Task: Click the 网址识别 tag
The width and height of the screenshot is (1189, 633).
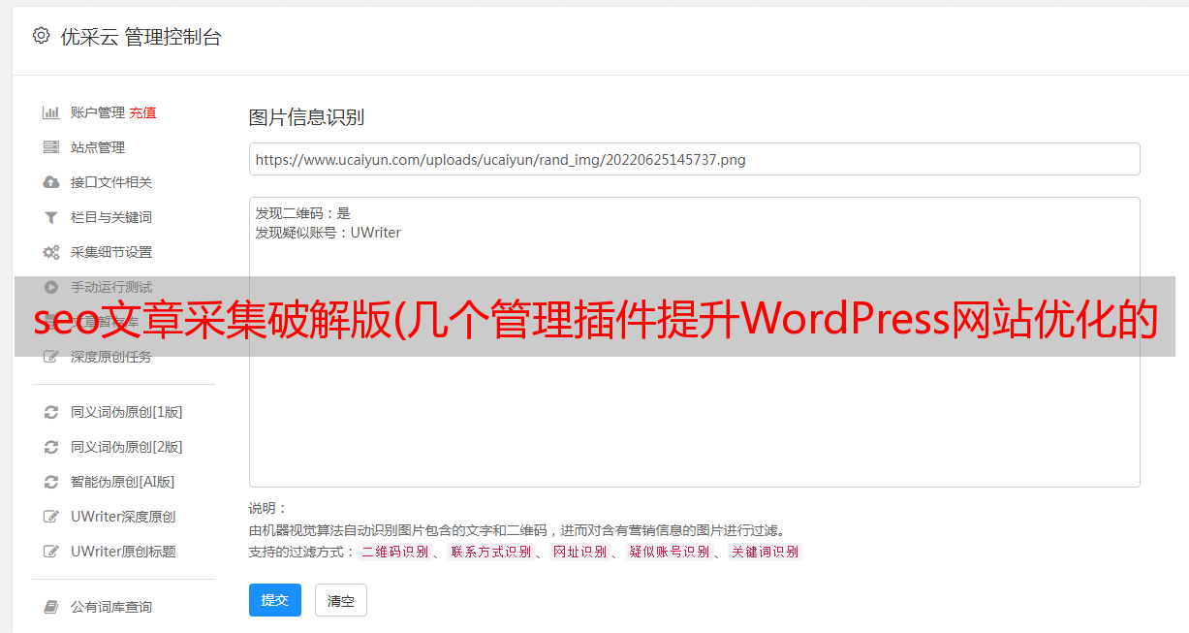Action: 579,552
